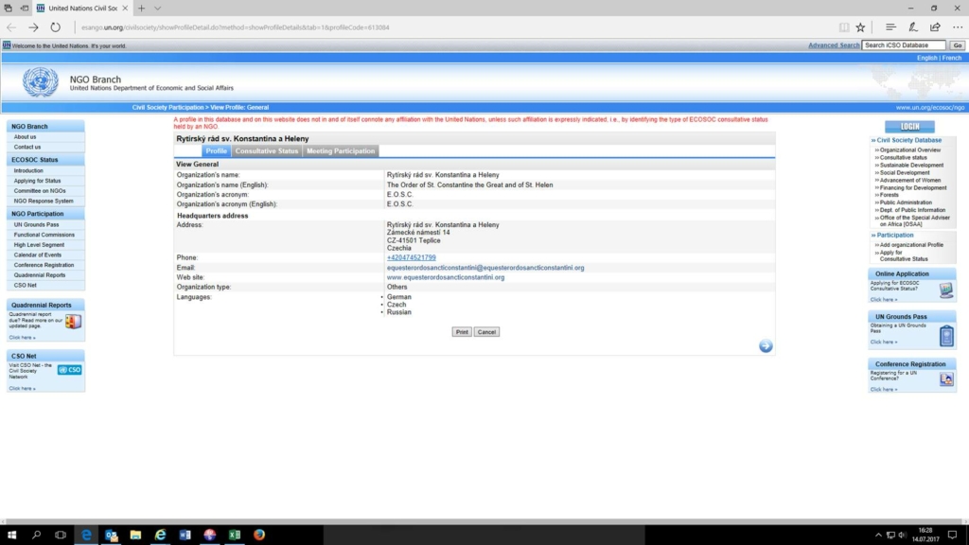Click the horizontal page scrollbar

[x=484, y=521]
